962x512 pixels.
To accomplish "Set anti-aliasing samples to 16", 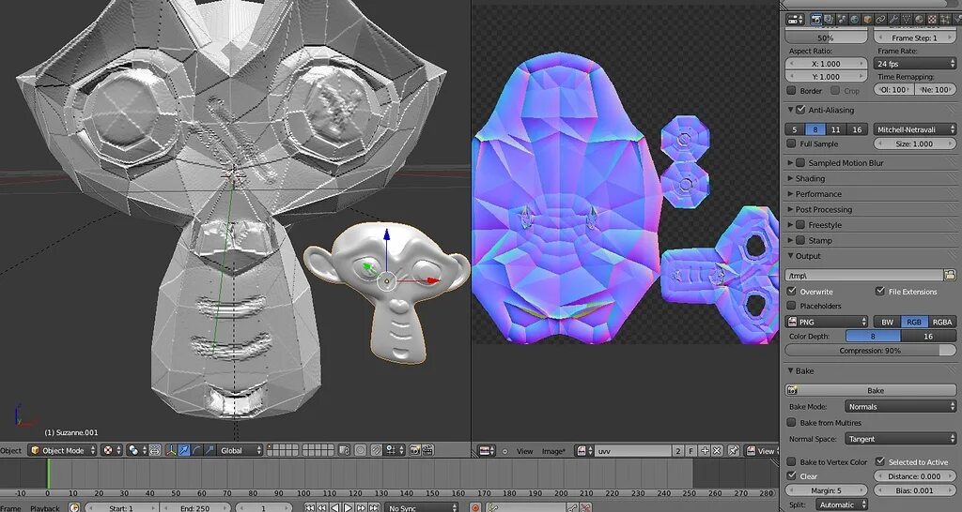I will point(857,129).
